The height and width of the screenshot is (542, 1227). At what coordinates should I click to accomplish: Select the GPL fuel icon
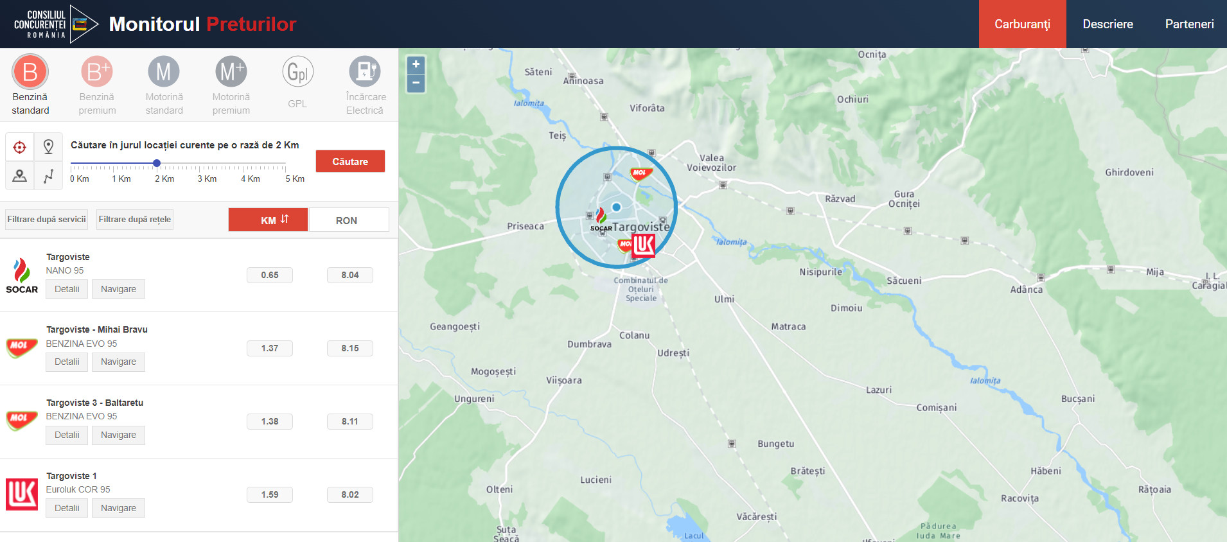coord(297,72)
